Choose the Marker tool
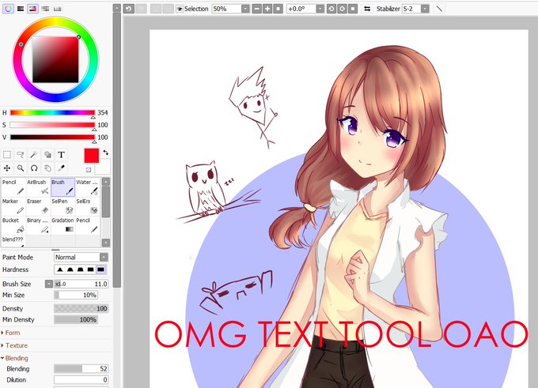 point(13,206)
